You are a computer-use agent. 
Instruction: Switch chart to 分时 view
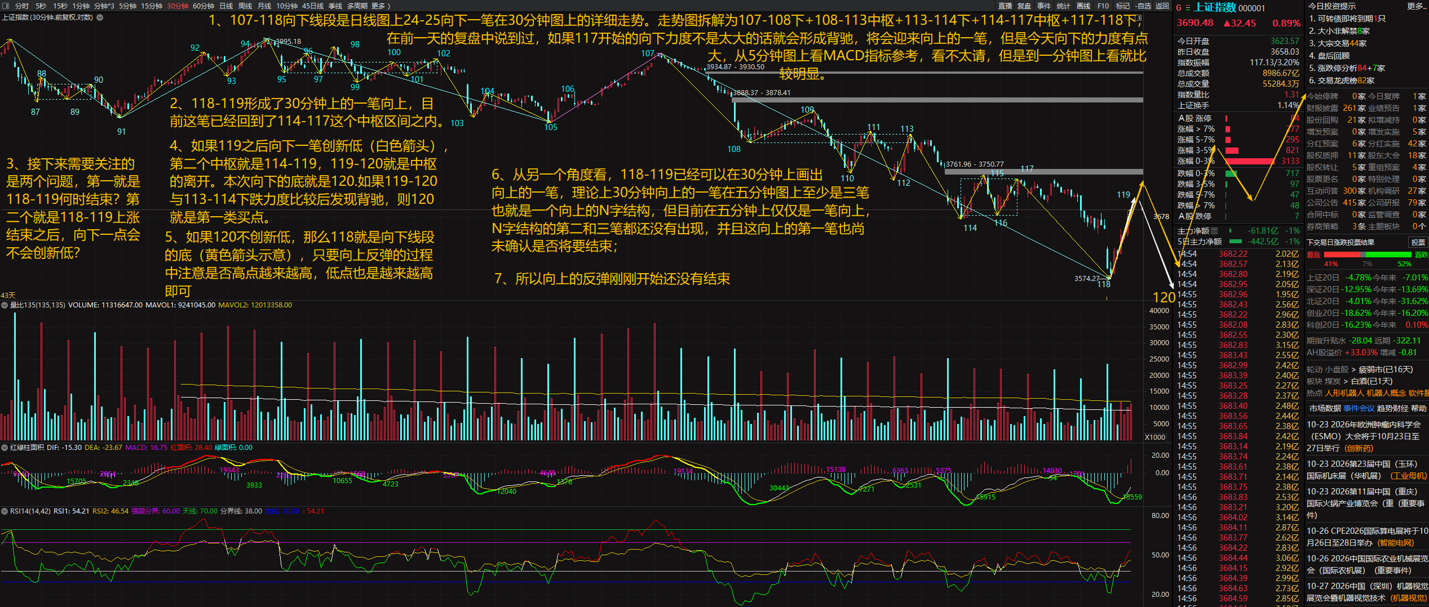coord(22,6)
